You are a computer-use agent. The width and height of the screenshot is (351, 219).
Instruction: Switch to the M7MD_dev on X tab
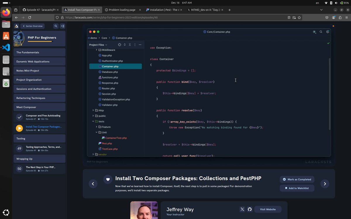[205, 10]
